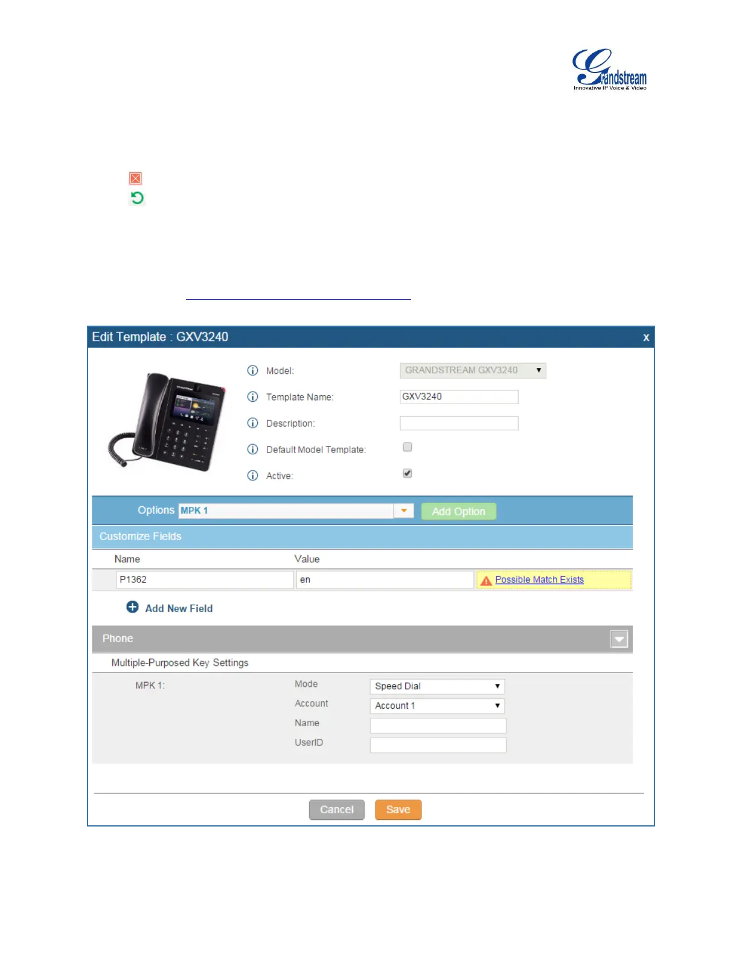The height and width of the screenshot is (957, 739).
Task: Click the Add Option button
Action: click(x=459, y=512)
